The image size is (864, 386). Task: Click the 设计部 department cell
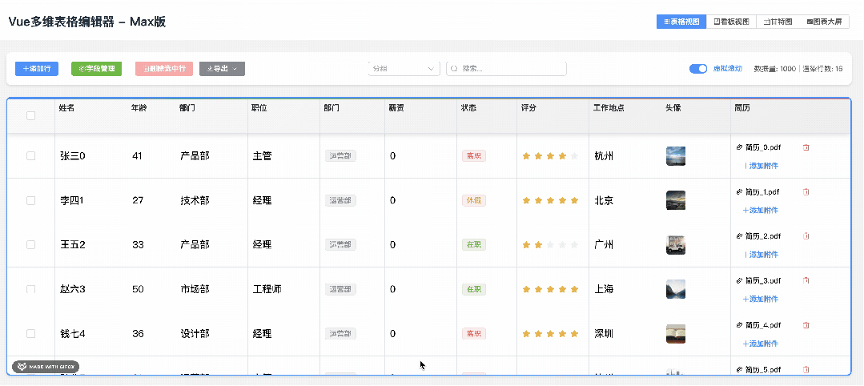tap(195, 334)
